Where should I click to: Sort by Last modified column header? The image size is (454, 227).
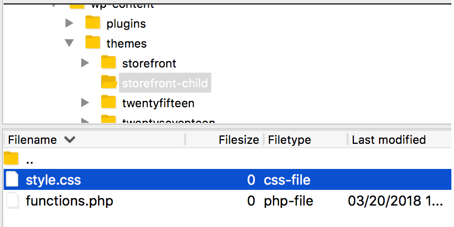tap(388, 140)
